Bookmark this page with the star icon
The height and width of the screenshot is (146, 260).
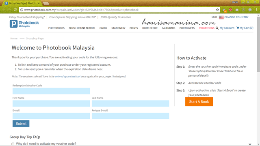point(217,10)
